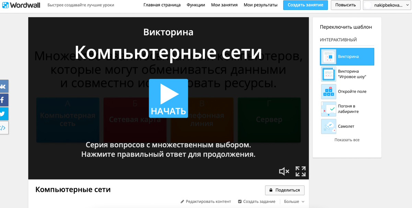Screen dimensions: 412x208
Task: Click Создать задание link
Action: 256,201
